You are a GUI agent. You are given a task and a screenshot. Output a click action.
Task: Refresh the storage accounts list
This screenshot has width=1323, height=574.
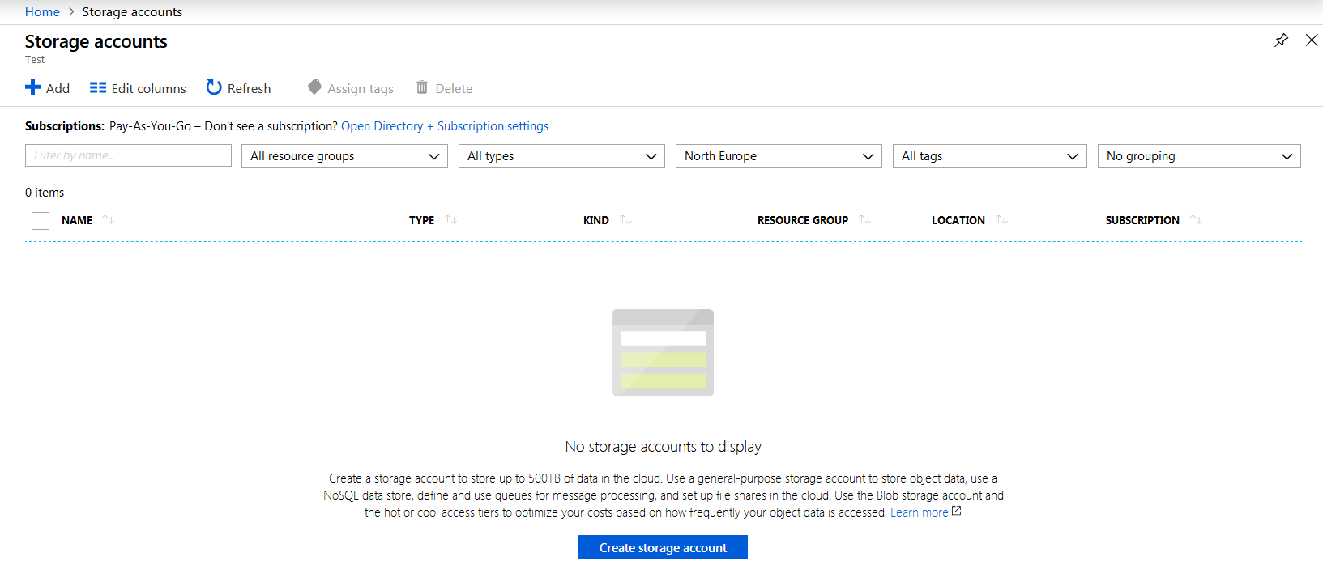click(x=238, y=88)
